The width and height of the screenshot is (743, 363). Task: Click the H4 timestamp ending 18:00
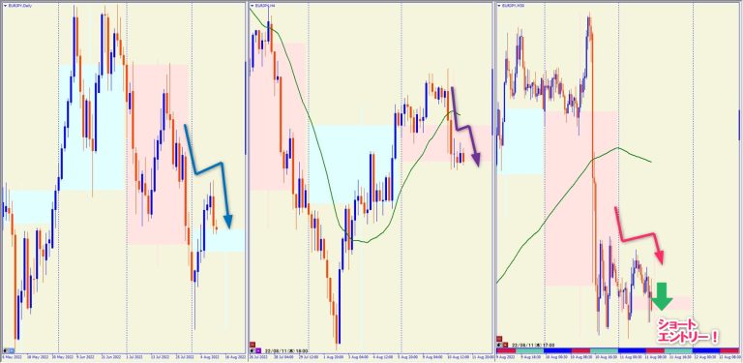pyautogui.click(x=286, y=350)
